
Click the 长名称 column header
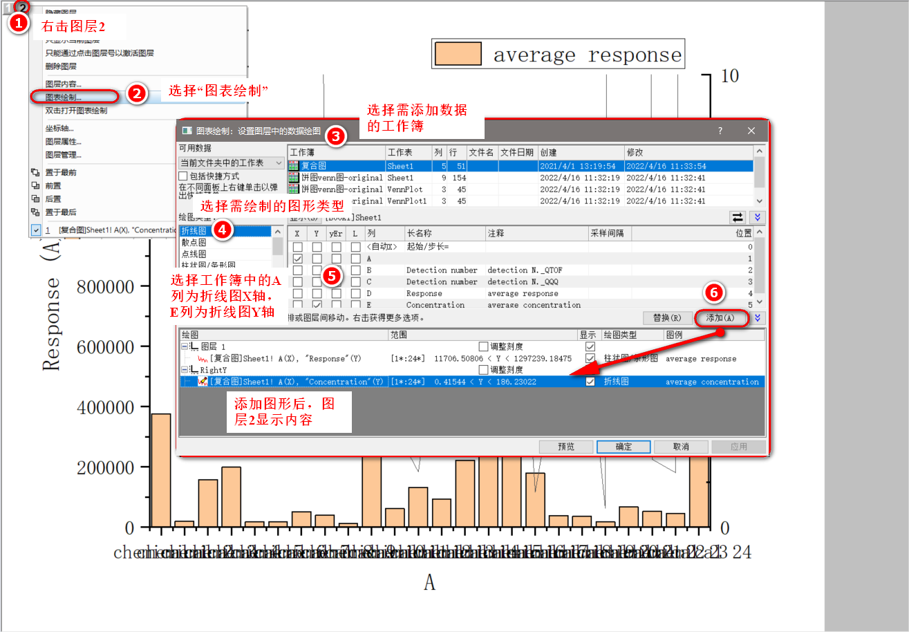tap(444, 234)
